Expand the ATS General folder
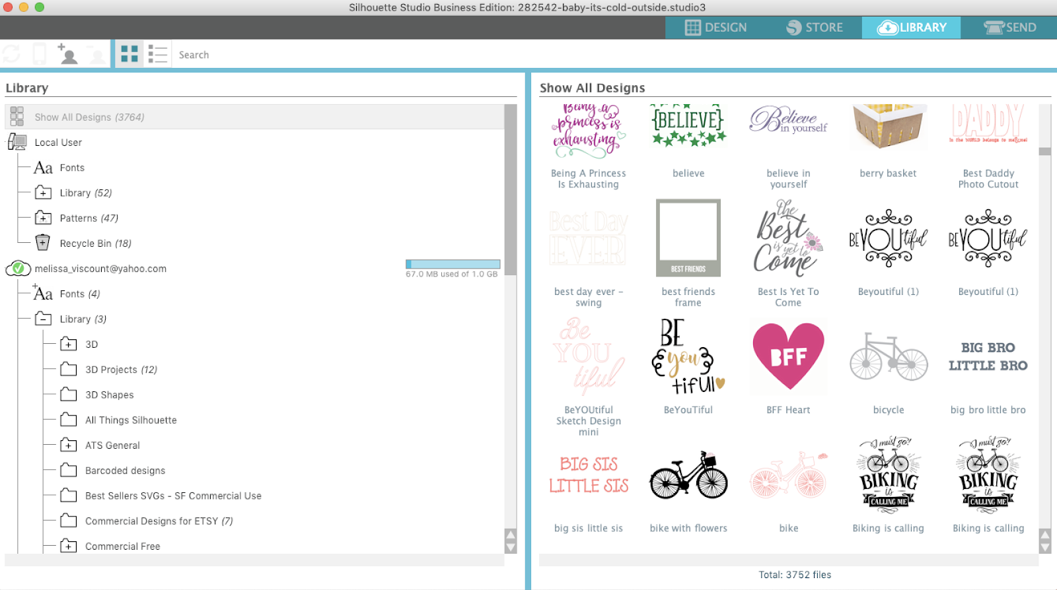This screenshot has width=1057, height=590. [68, 445]
